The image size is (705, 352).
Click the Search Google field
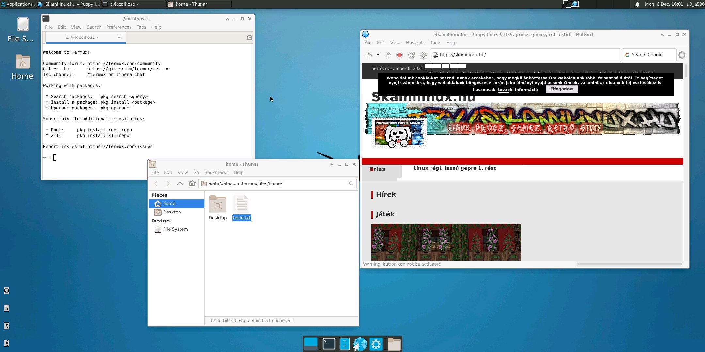649,55
